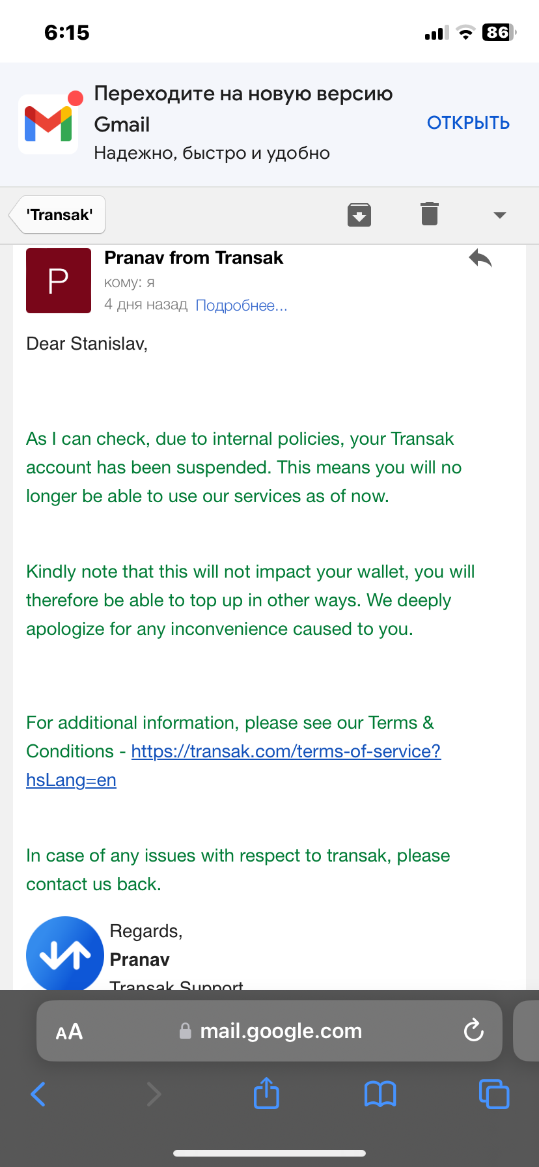Tap the sender name Pranav from Transak
This screenshot has width=539, height=1167.
[x=194, y=258]
